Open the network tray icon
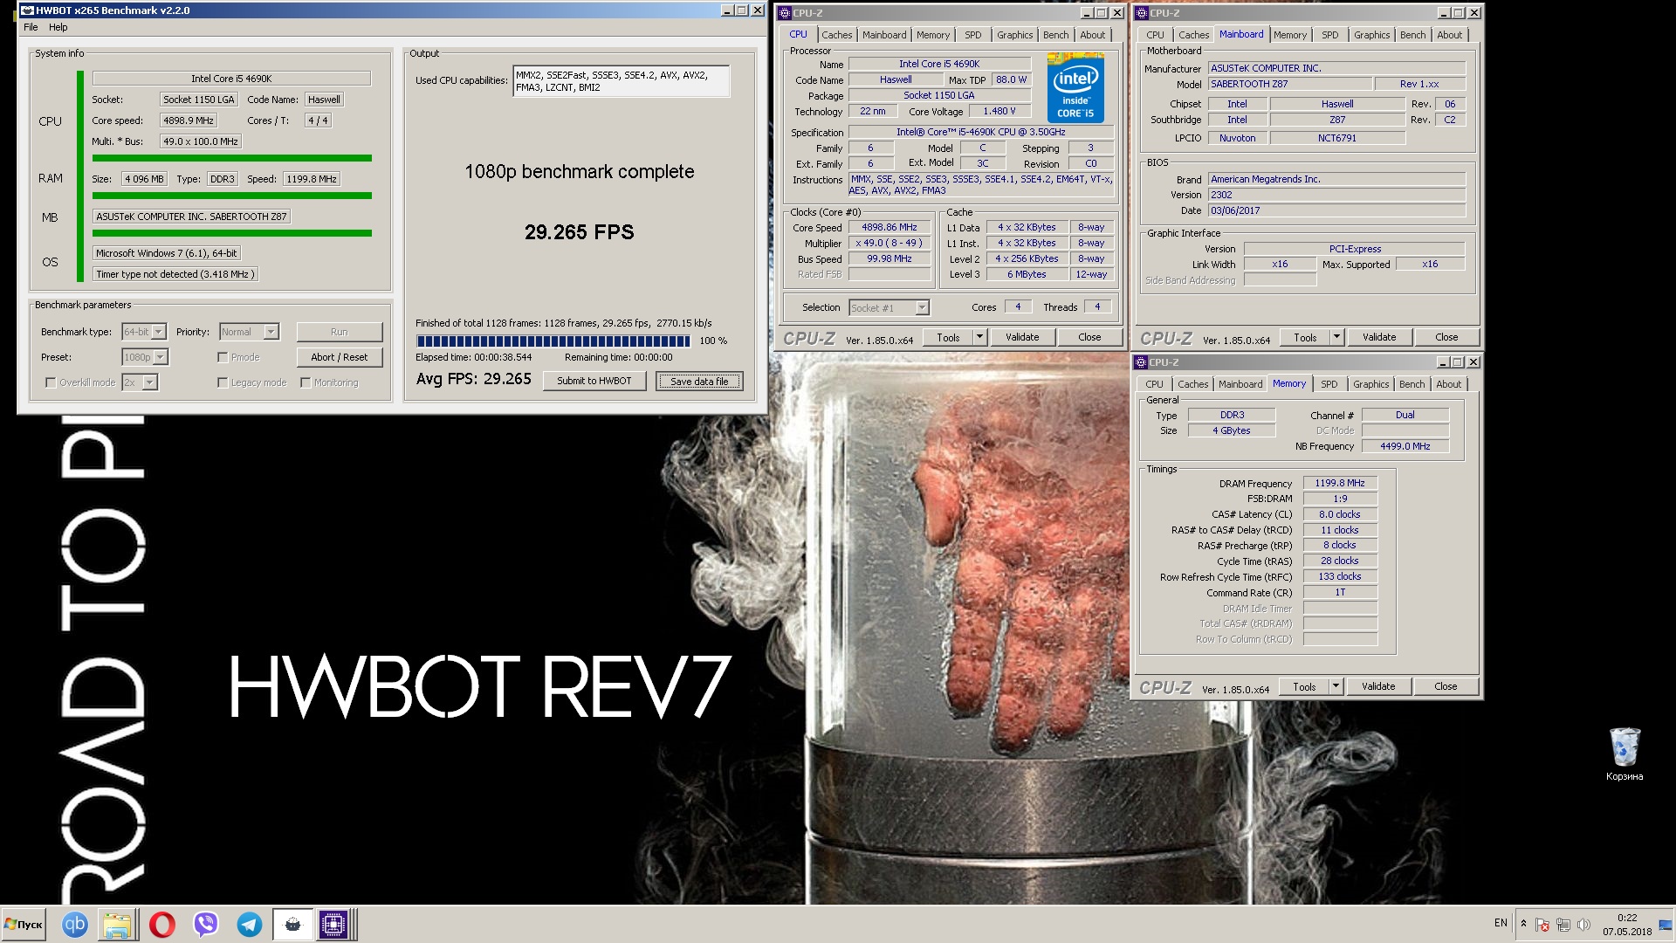 1563,925
